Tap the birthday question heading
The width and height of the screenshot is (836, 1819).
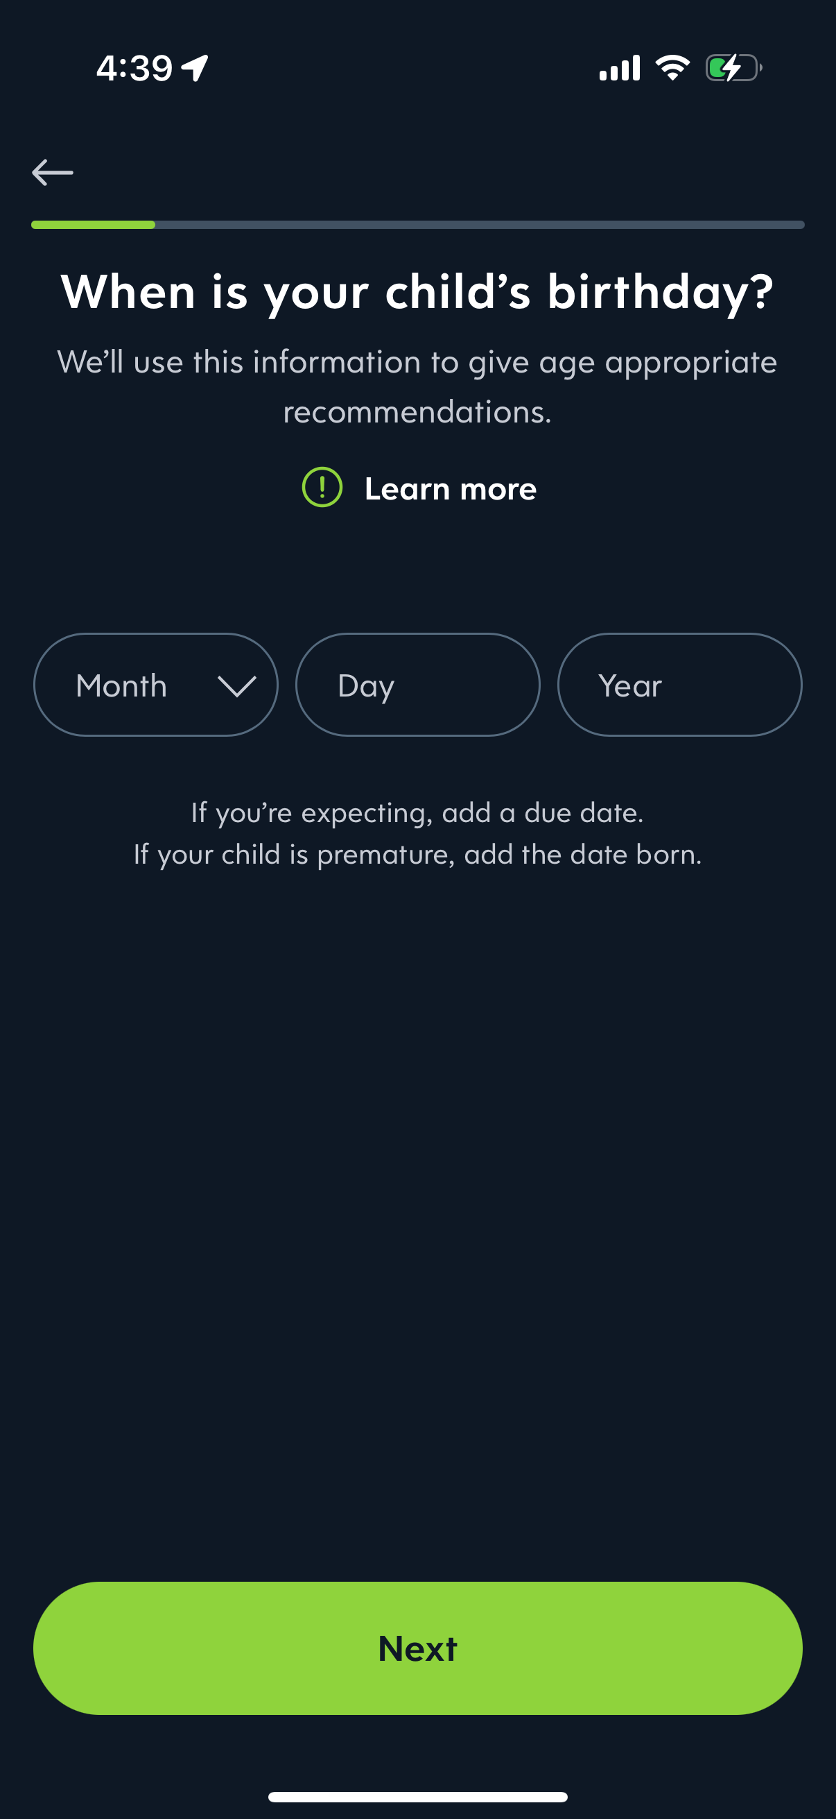(417, 291)
